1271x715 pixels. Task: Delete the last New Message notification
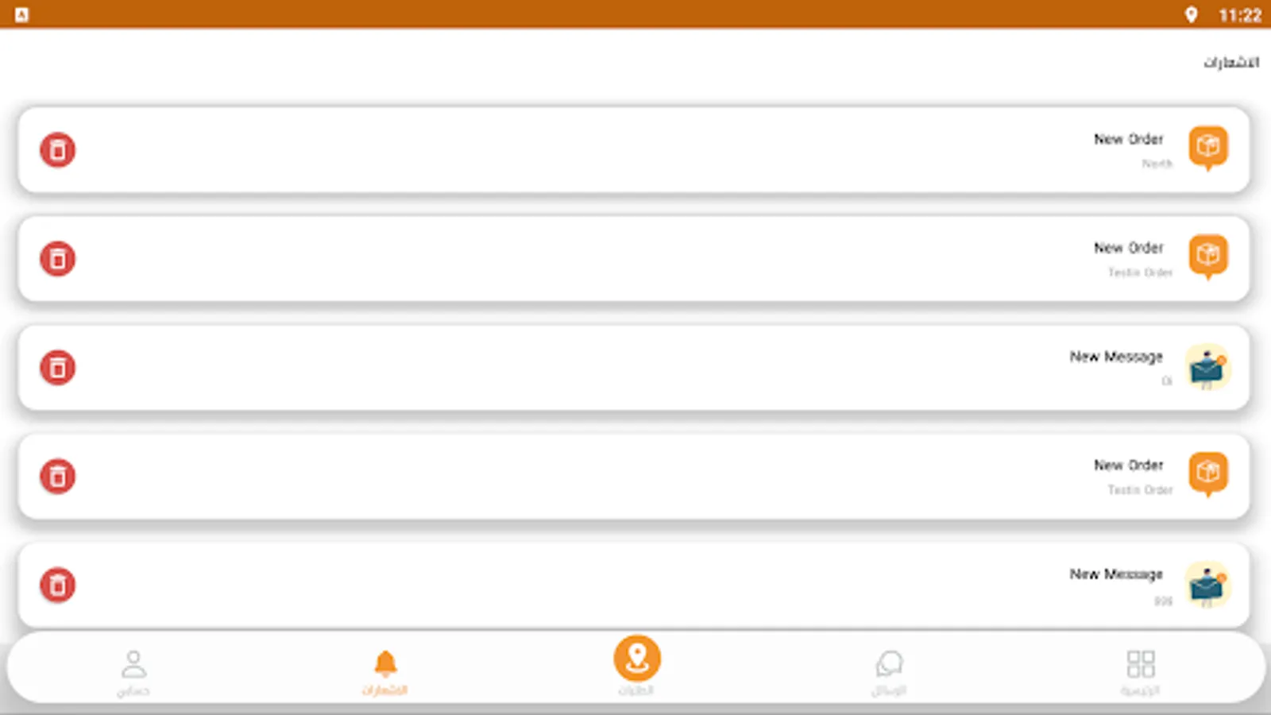point(58,585)
